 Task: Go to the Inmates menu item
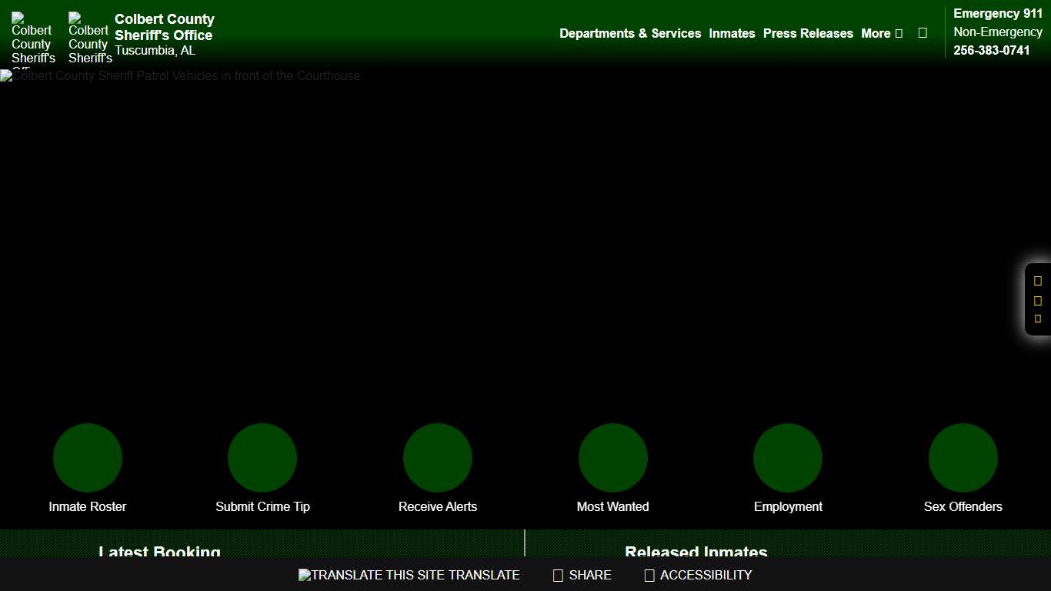click(x=732, y=33)
